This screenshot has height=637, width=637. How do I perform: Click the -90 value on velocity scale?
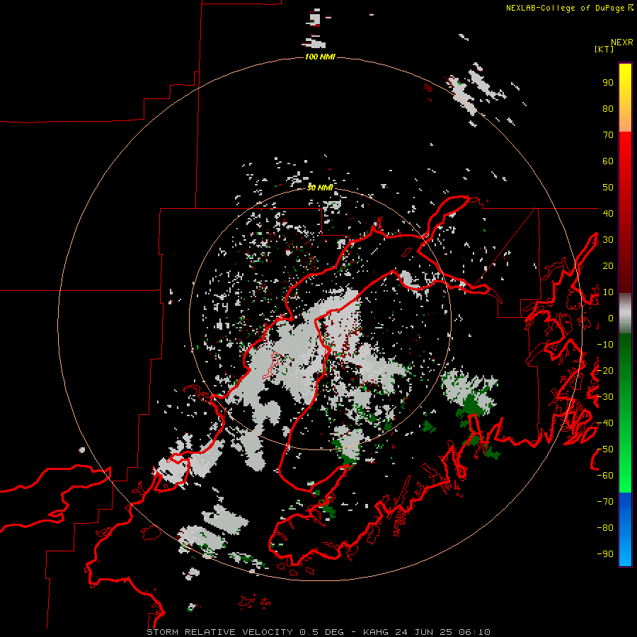tap(605, 554)
